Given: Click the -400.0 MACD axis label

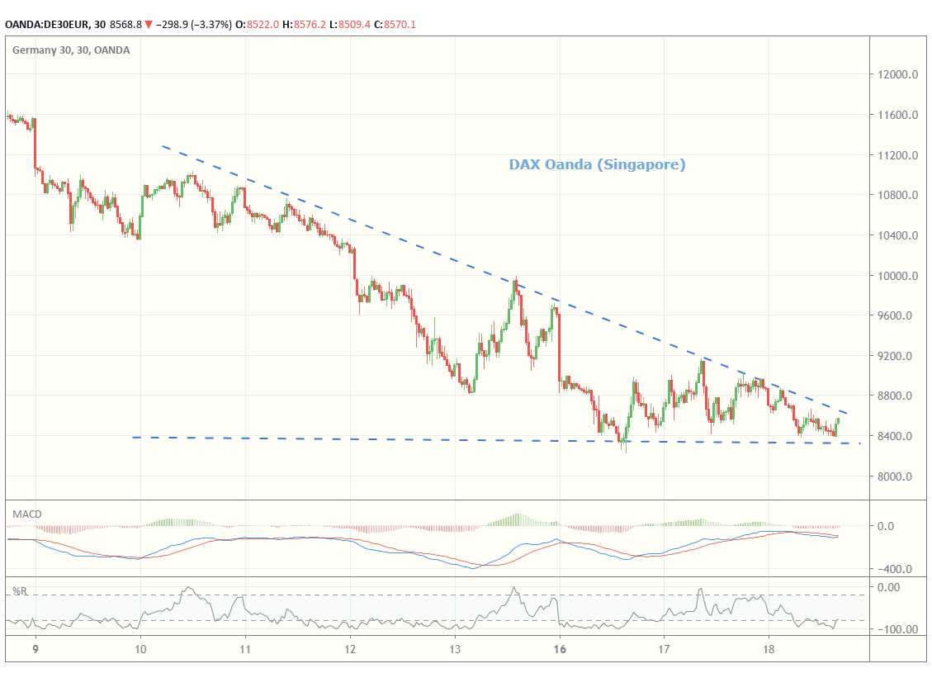Looking at the screenshot, I should [x=895, y=569].
